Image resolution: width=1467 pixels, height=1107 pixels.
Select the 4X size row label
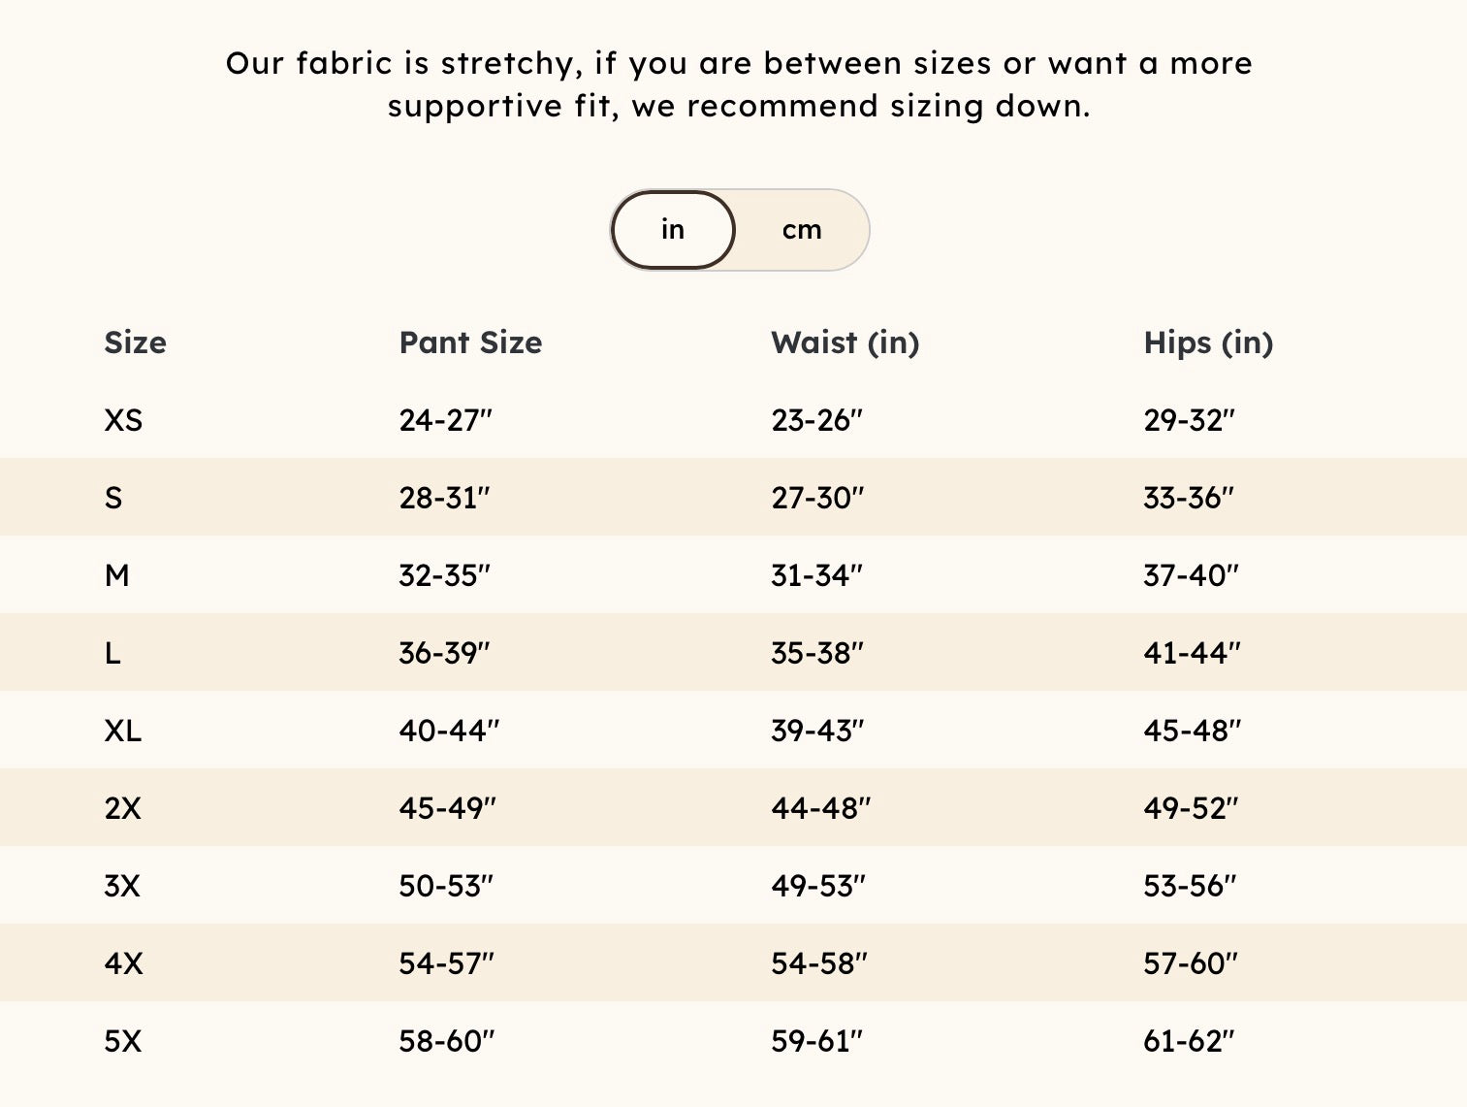pos(123,963)
